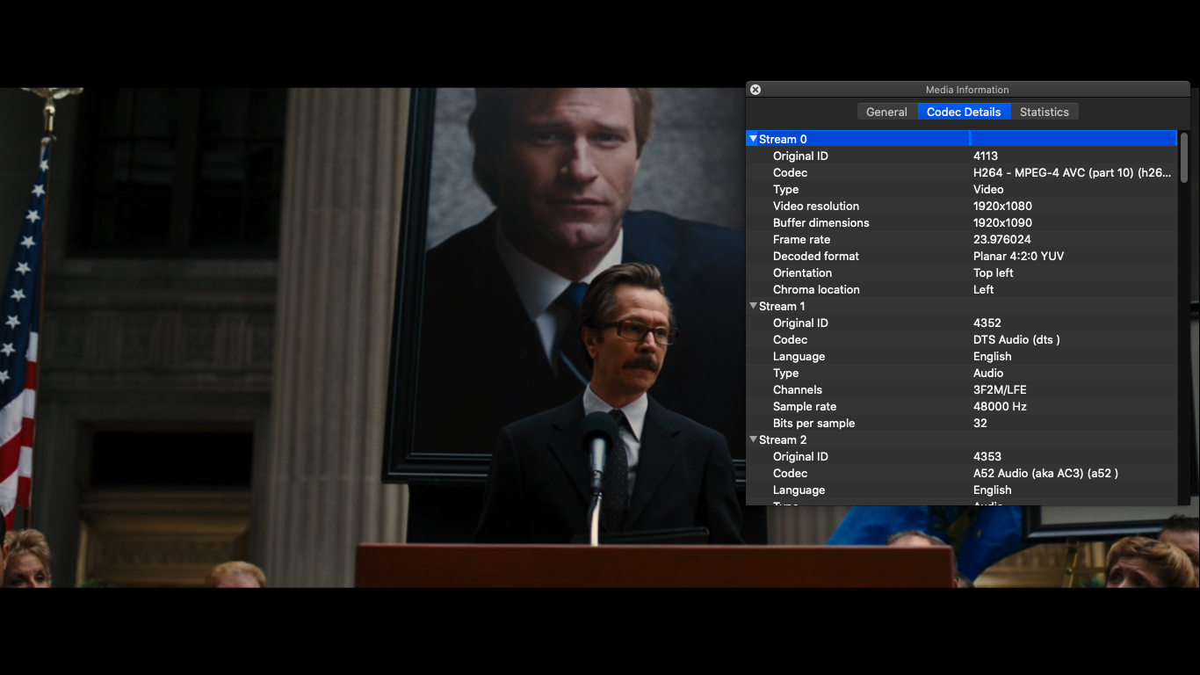Click the 1920x1090 buffer value
1200x675 pixels.
point(1002,222)
